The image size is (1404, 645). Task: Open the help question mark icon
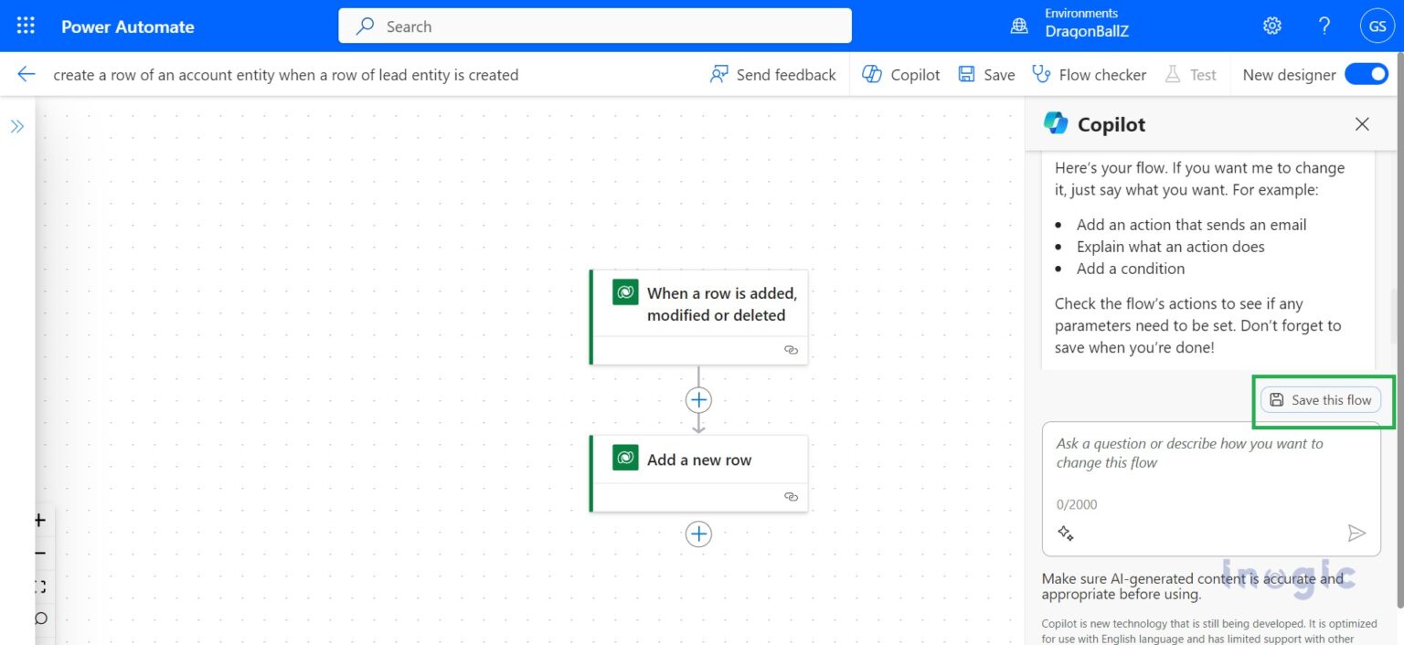1324,26
